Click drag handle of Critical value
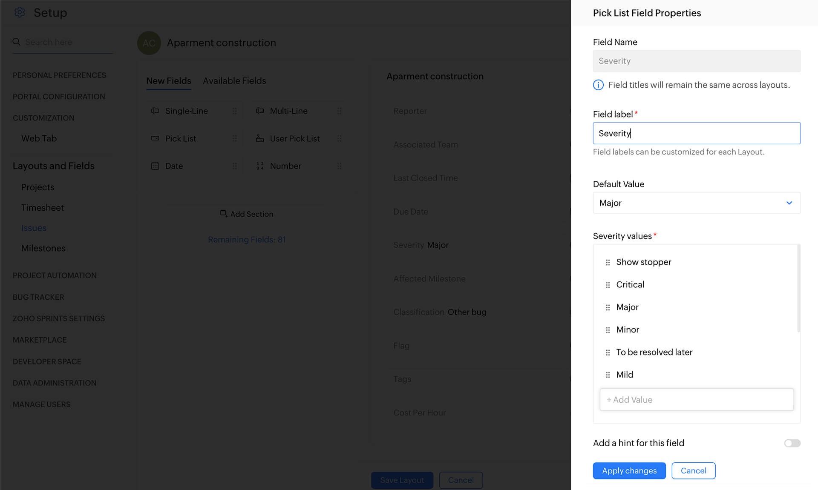Image resolution: width=818 pixels, height=490 pixels. tap(608, 285)
